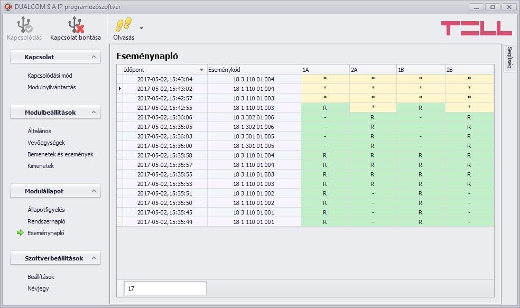The width and height of the screenshot is (520, 308).
Task: Select Eseménynapló in sidebar
Action: point(46,233)
